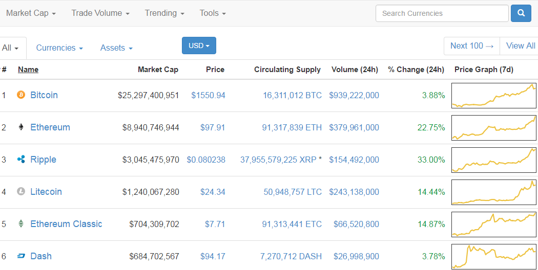This screenshot has width=538, height=270.
Task: Click the Dash logo icon
Action: (21, 256)
